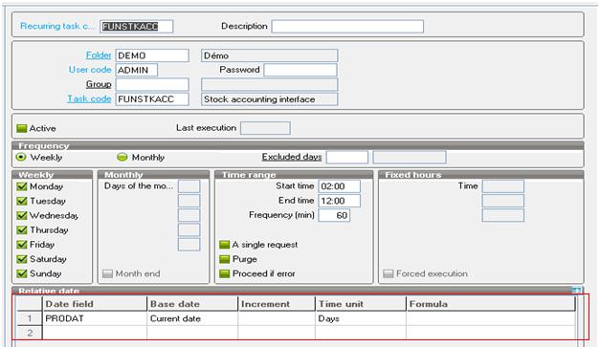Screen dimensions: 600x347
Task: Open the Group link
Action: click(99, 84)
